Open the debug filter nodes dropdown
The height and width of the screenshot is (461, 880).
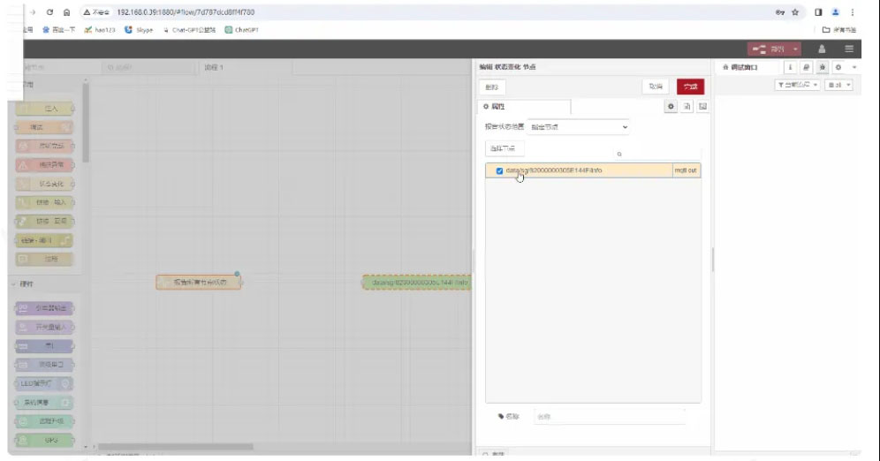(797, 85)
